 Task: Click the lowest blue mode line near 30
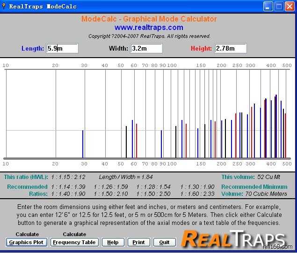(83, 144)
